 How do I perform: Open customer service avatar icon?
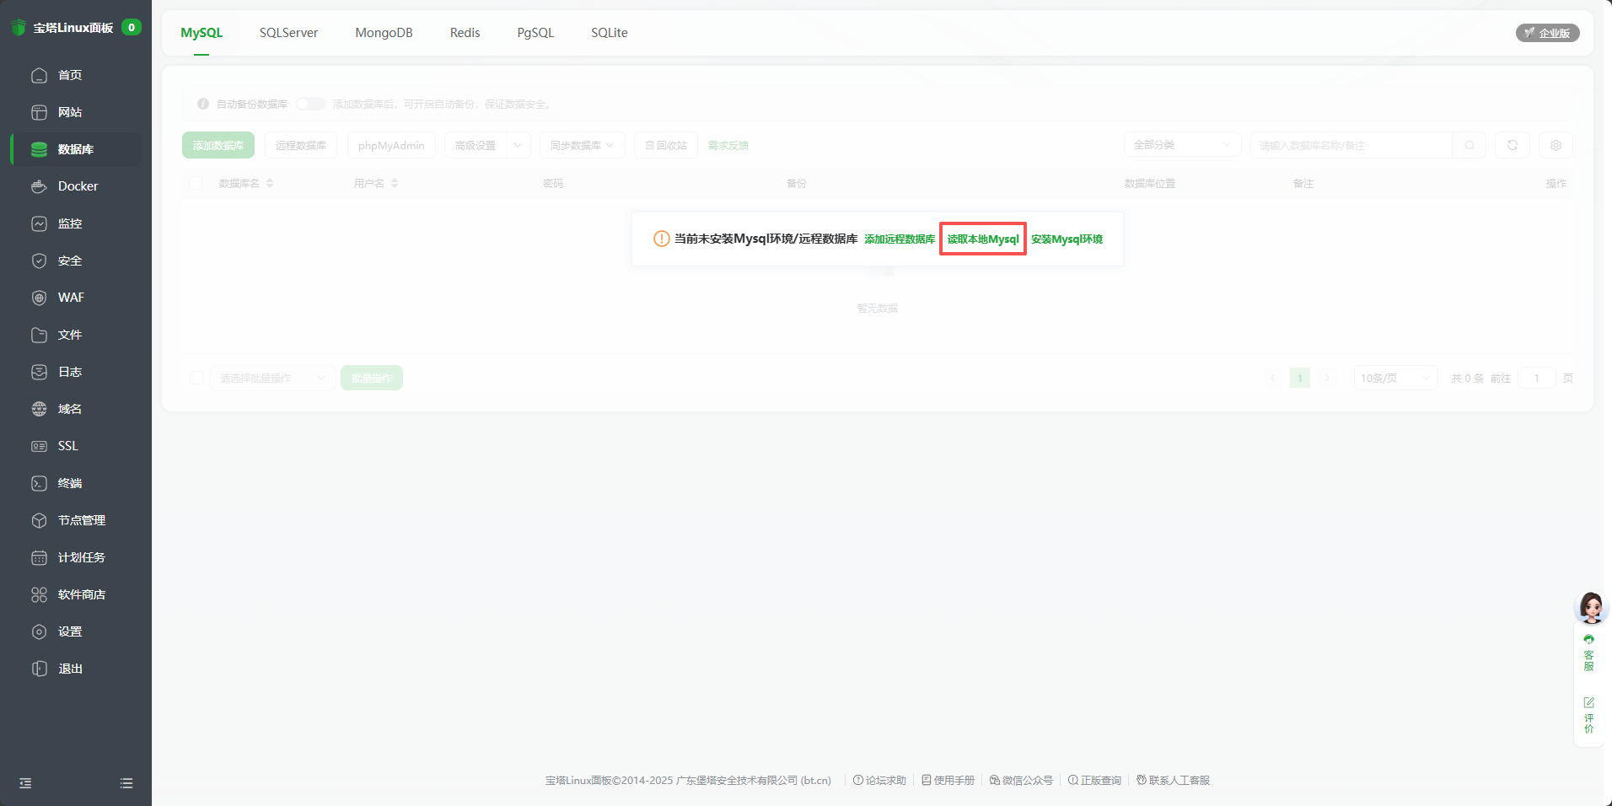[x=1591, y=607]
